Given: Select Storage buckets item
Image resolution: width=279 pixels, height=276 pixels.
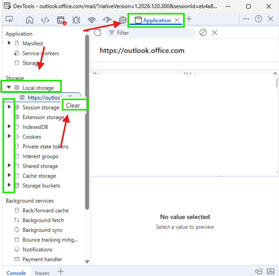Looking at the screenshot, I should pyautogui.click(x=41, y=186).
